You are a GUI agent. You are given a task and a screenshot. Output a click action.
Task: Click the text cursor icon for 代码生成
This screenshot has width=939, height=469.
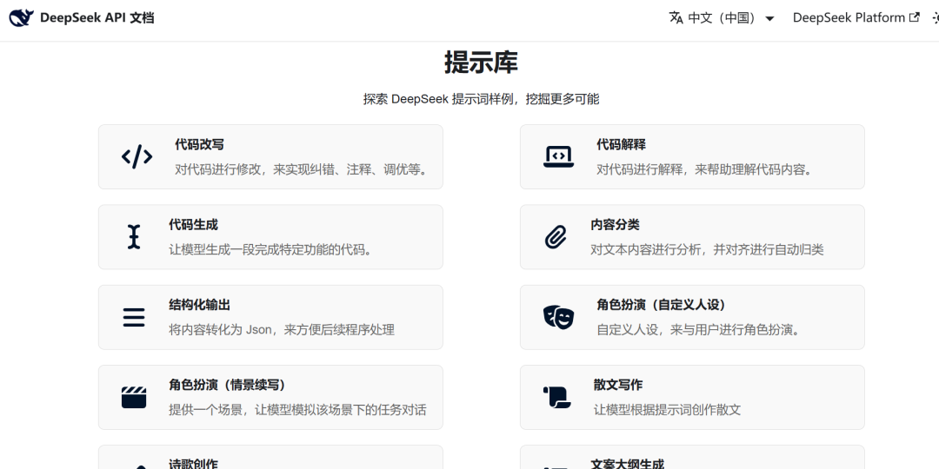tap(134, 237)
